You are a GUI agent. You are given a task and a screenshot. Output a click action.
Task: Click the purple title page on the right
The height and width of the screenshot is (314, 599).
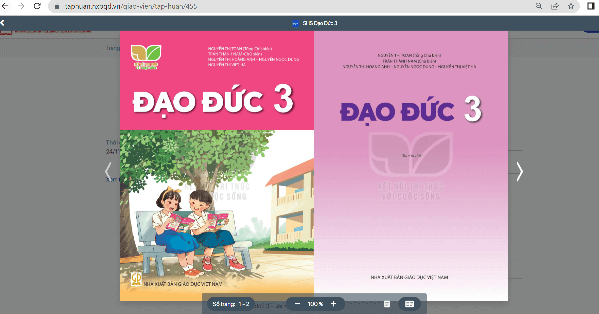pyautogui.click(x=411, y=166)
